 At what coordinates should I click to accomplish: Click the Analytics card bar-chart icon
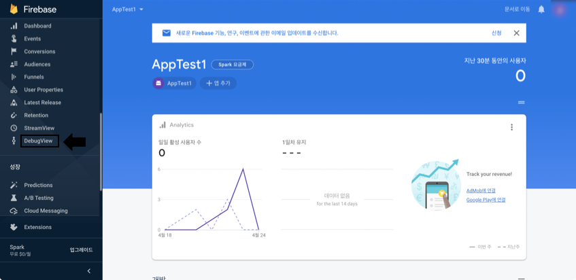pos(163,125)
